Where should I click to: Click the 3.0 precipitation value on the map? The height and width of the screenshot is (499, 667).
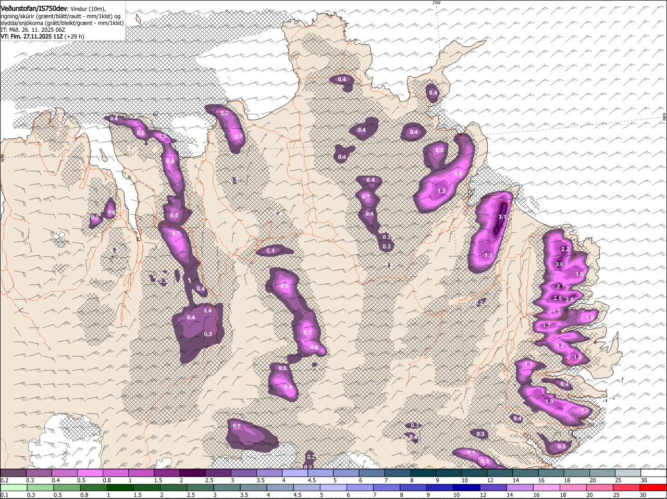pyautogui.click(x=559, y=265)
